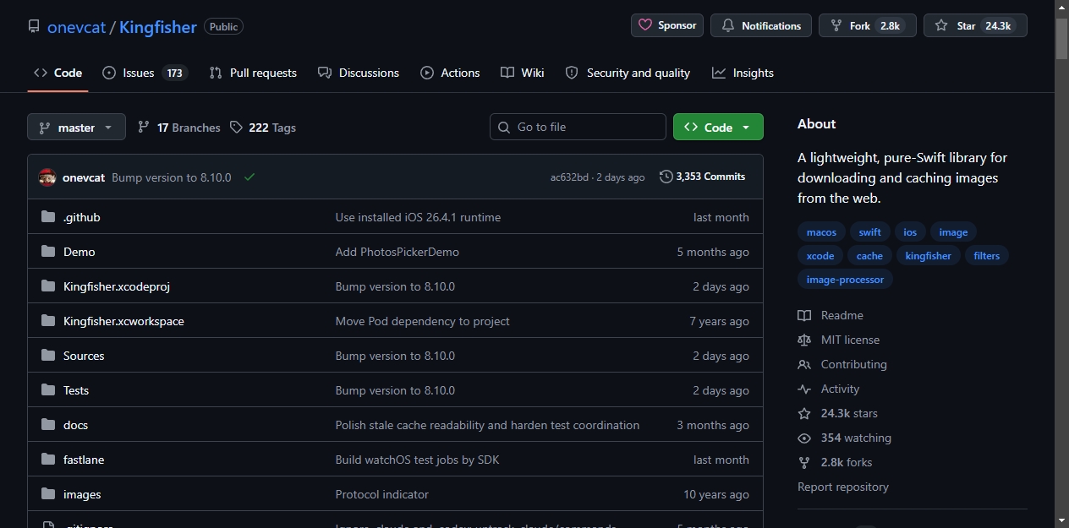This screenshot has width=1069, height=528.
Task: Select the macos topic tag
Action: pyautogui.click(x=821, y=232)
